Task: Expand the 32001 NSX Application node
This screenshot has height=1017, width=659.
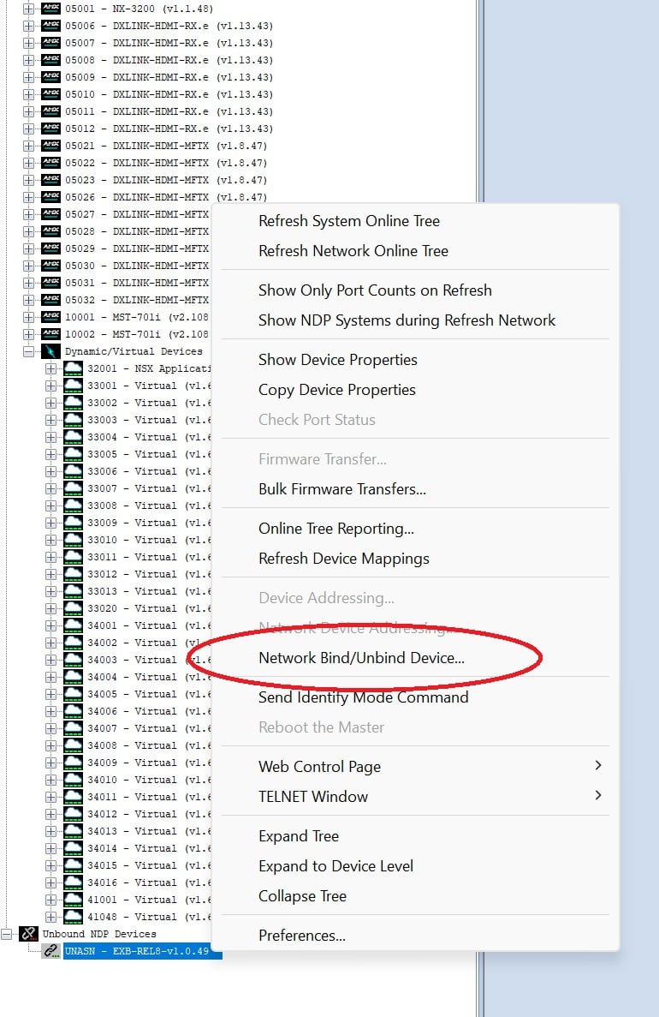Action: pyautogui.click(x=50, y=368)
